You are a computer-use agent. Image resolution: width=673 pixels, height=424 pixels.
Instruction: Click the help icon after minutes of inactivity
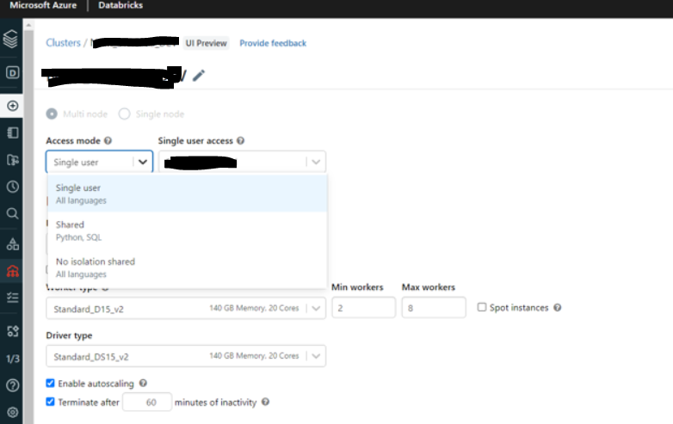[265, 402]
